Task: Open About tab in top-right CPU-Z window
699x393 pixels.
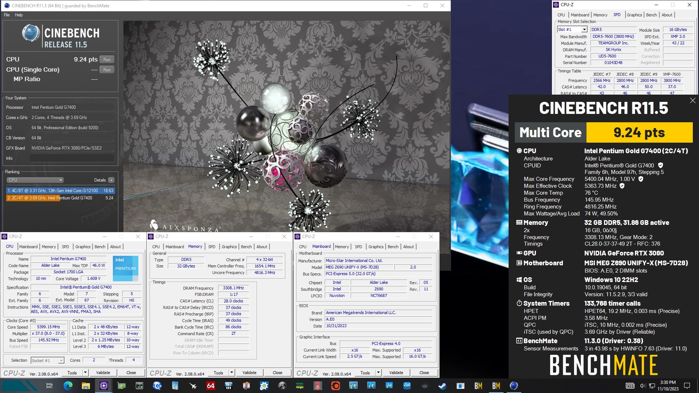Action: pyautogui.click(x=667, y=15)
